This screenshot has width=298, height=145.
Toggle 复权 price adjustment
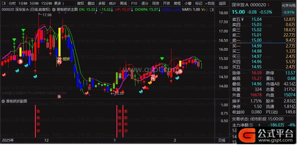81,3
